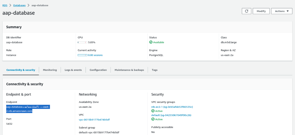Click Active check icon under rds-ec2-1
Viewport: 295px width, 135px height.
pyautogui.click(x=153, y=111)
